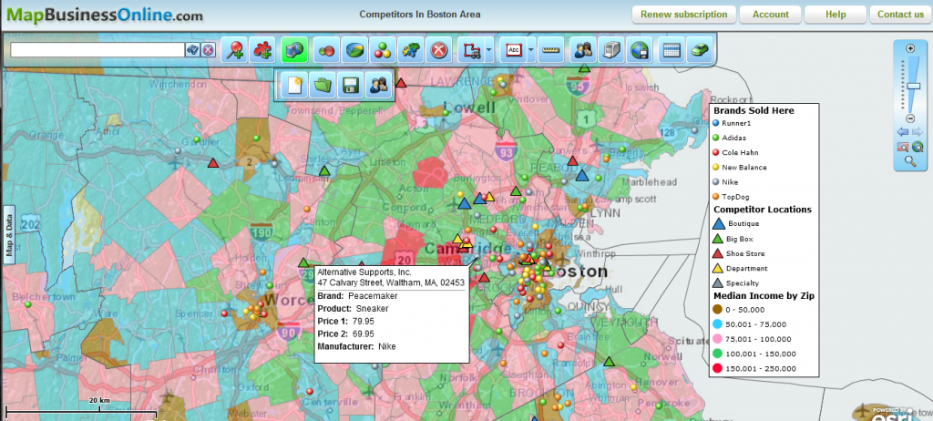Viewport: 933px width, 421px height.
Task: Click the printer icon
Action: pyautogui.click(x=611, y=50)
